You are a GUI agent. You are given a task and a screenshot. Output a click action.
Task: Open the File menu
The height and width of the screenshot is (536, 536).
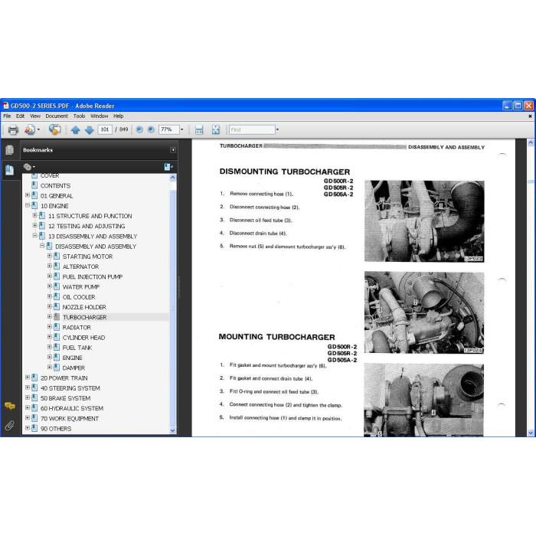(7, 116)
